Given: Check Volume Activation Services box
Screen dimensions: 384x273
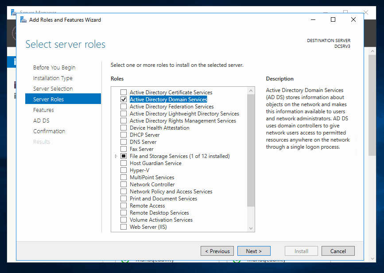Looking at the screenshot, I should (x=124, y=220).
